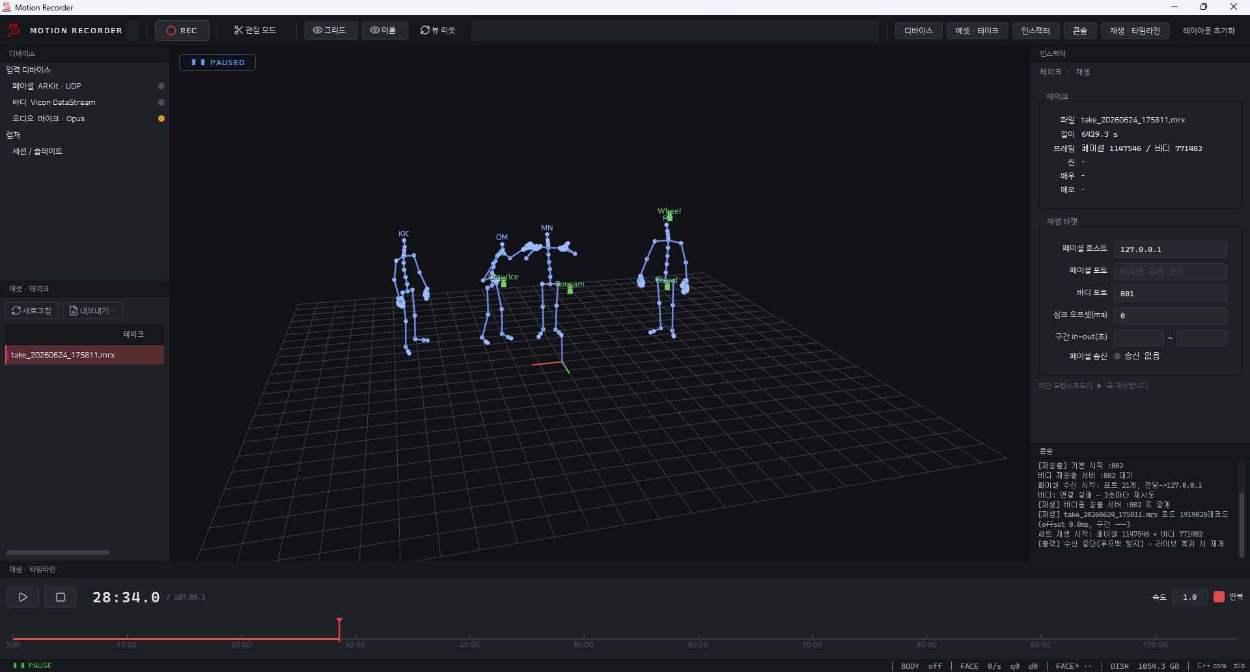The image size is (1250, 672).
Task: Click the 페이셜 호스트 field 127.0.0.1
Action: (x=1170, y=249)
